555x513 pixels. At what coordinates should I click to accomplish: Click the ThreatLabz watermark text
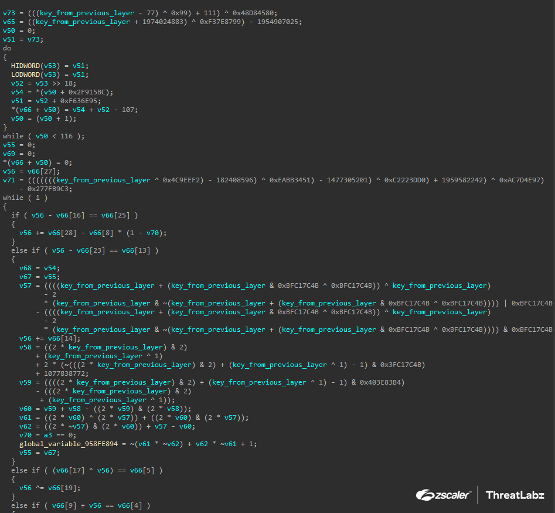pyautogui.click(x=515, y=495)
